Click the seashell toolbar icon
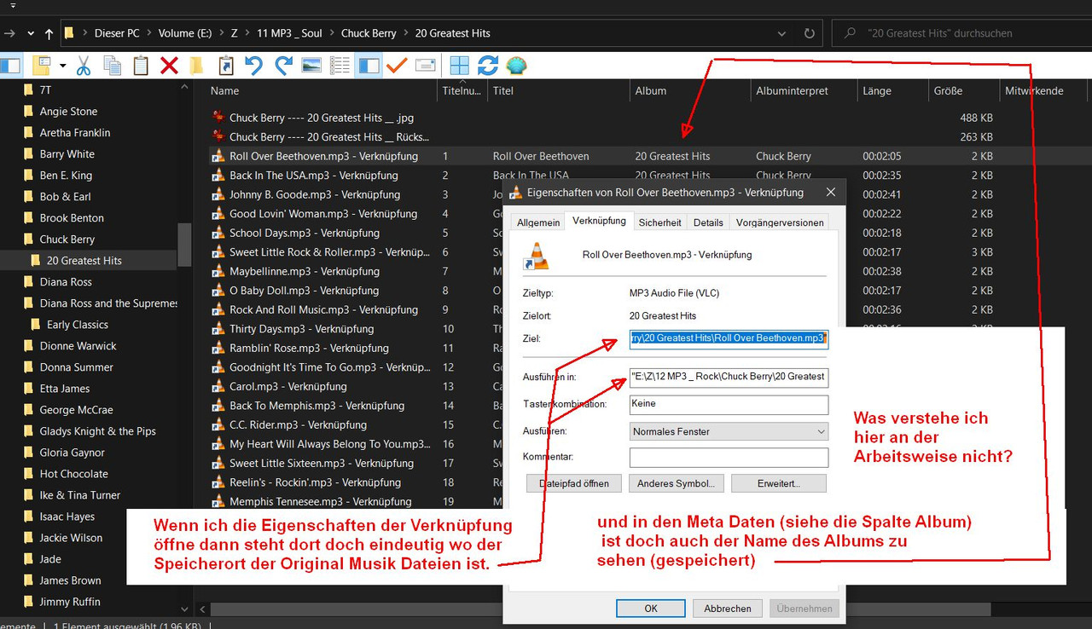 click(516, 66)
